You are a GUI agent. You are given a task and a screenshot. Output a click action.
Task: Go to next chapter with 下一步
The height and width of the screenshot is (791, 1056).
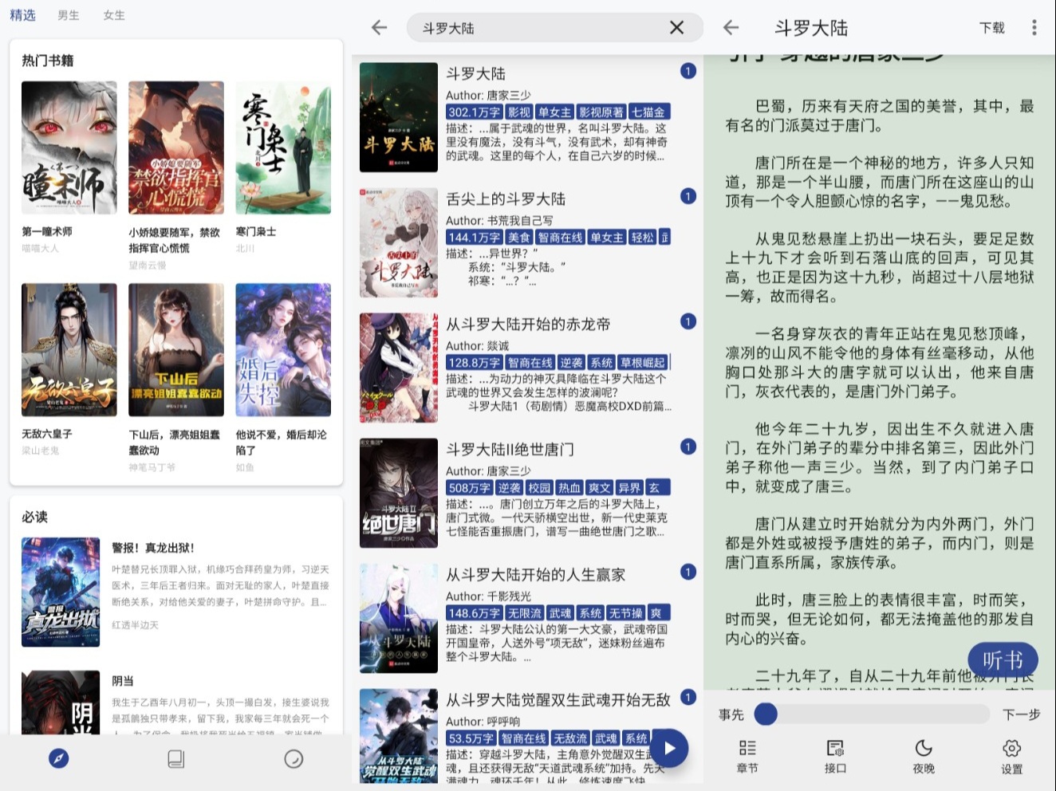pyautogui.click(x=1021, y=714)
